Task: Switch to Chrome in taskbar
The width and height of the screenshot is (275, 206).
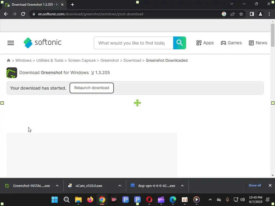Action: coord(102,200)
